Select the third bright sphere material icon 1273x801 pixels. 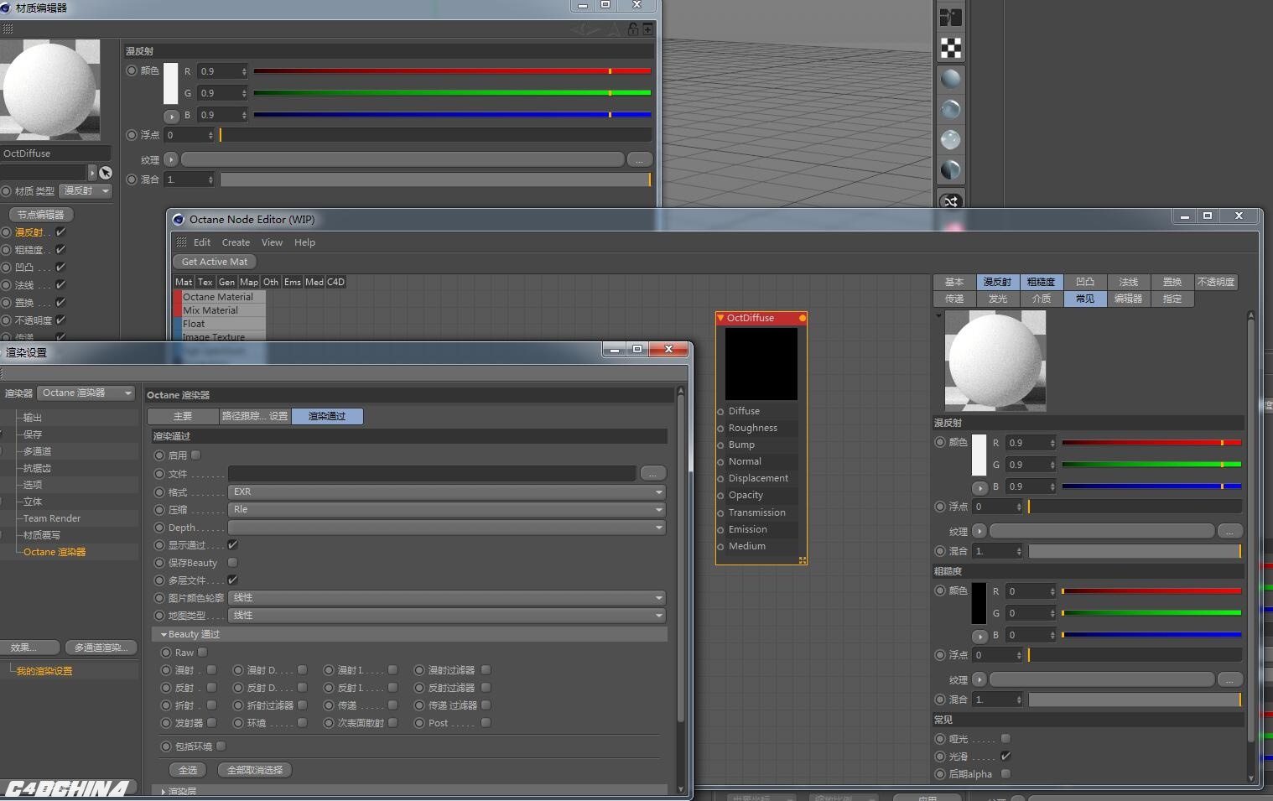pyautogui.click(x=950, y=139)
